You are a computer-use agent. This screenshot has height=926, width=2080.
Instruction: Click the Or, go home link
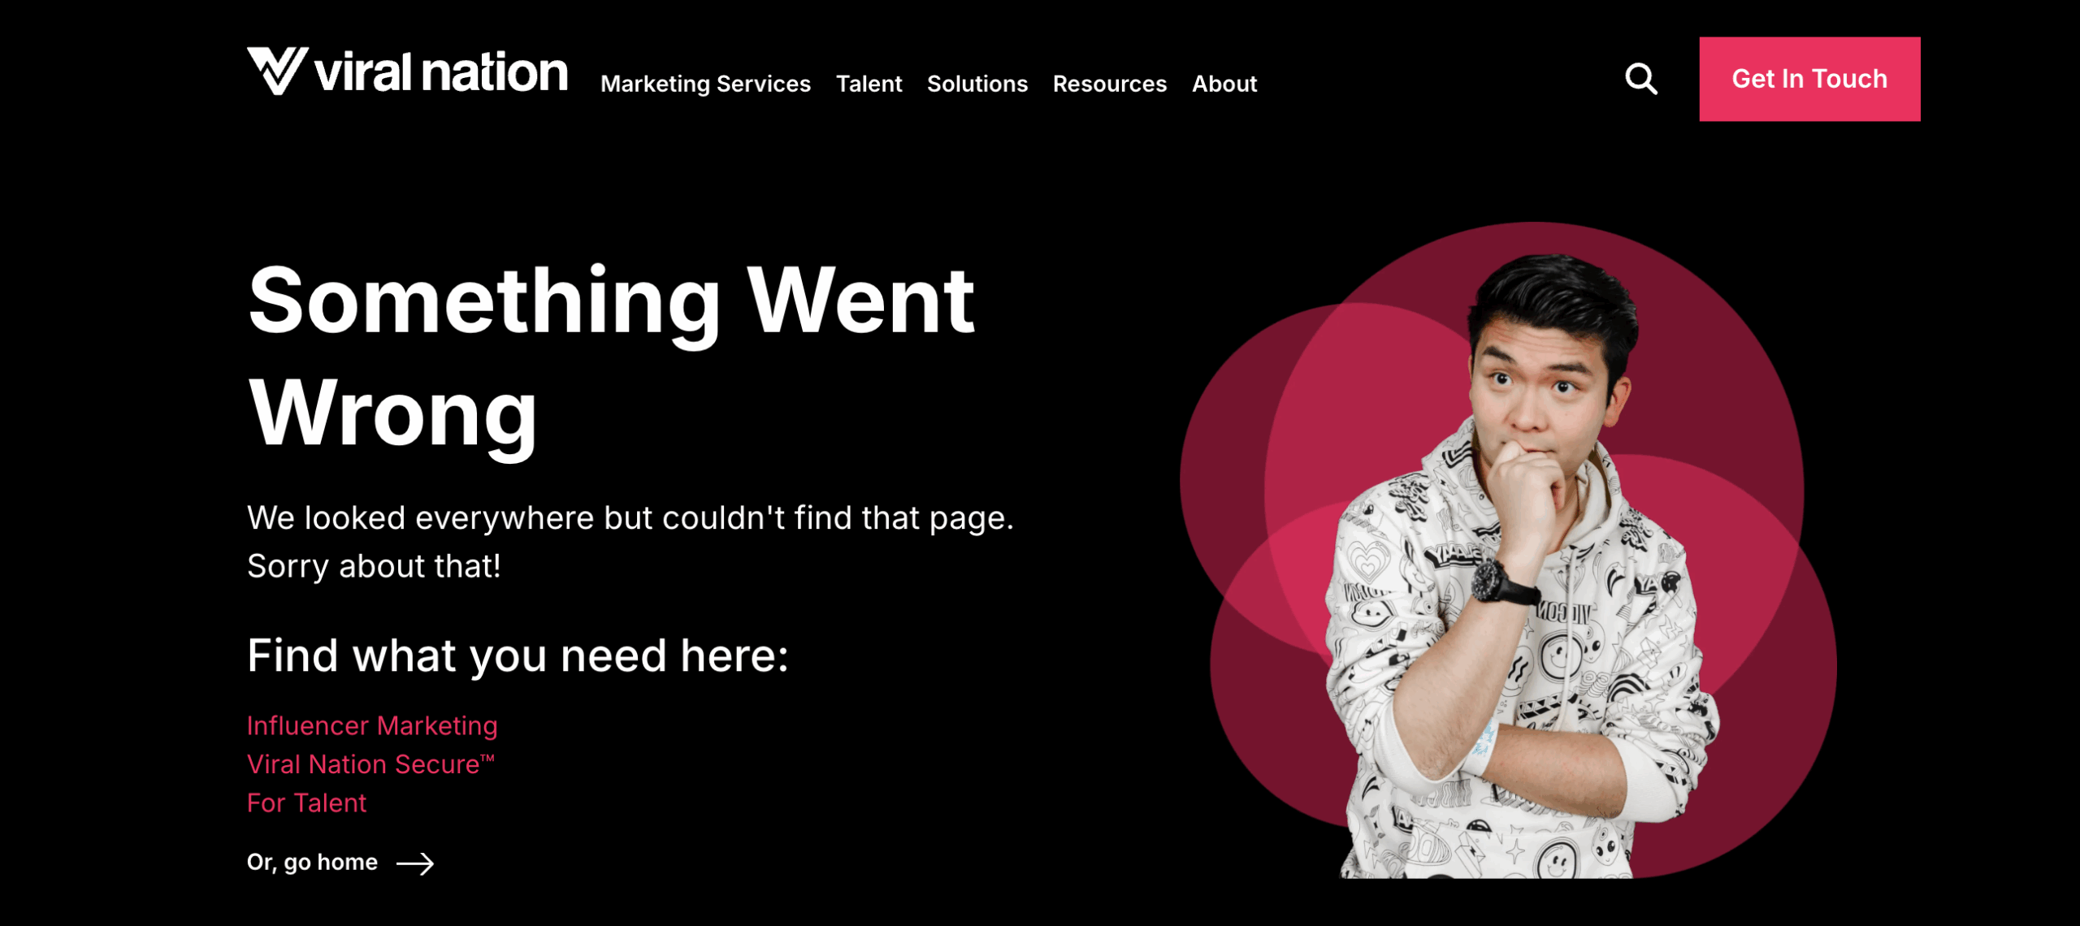(x=340, y=863)
